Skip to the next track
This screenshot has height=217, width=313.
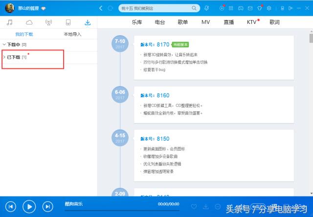48,207
